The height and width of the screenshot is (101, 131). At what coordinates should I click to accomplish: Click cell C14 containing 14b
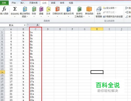(36, 72)
